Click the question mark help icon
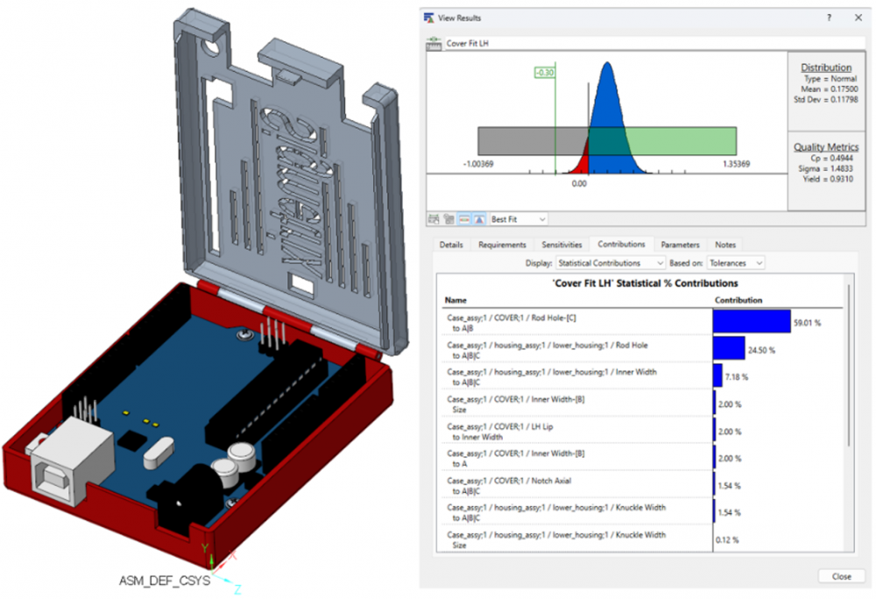 tap(829, 18)
